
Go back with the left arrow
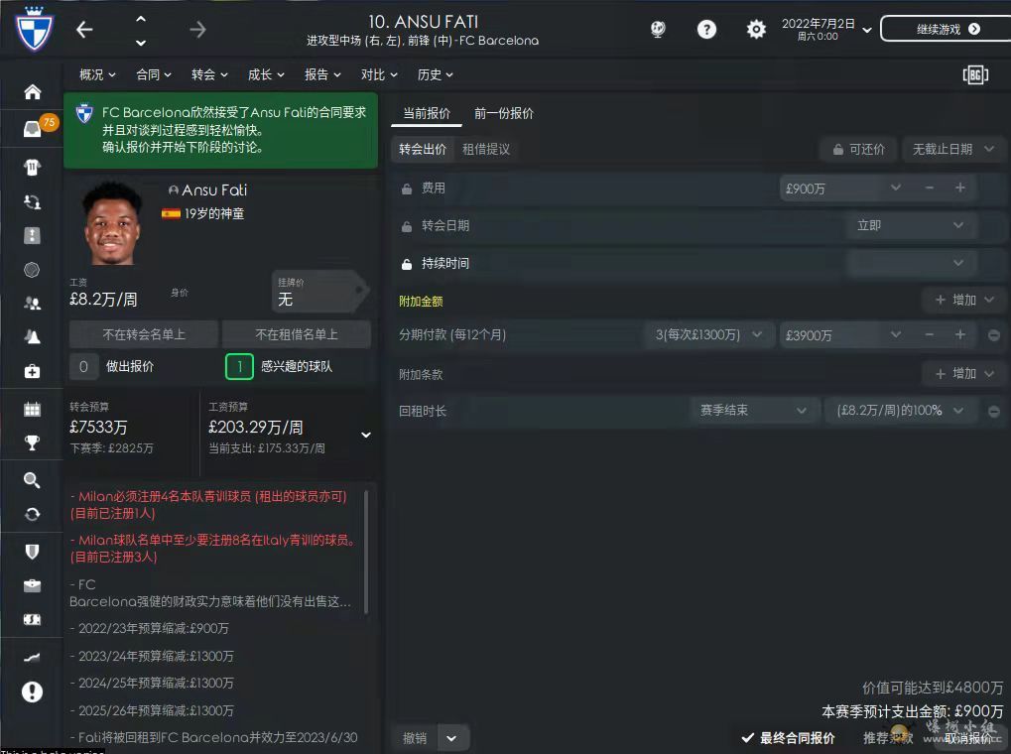tap(84, 30)
